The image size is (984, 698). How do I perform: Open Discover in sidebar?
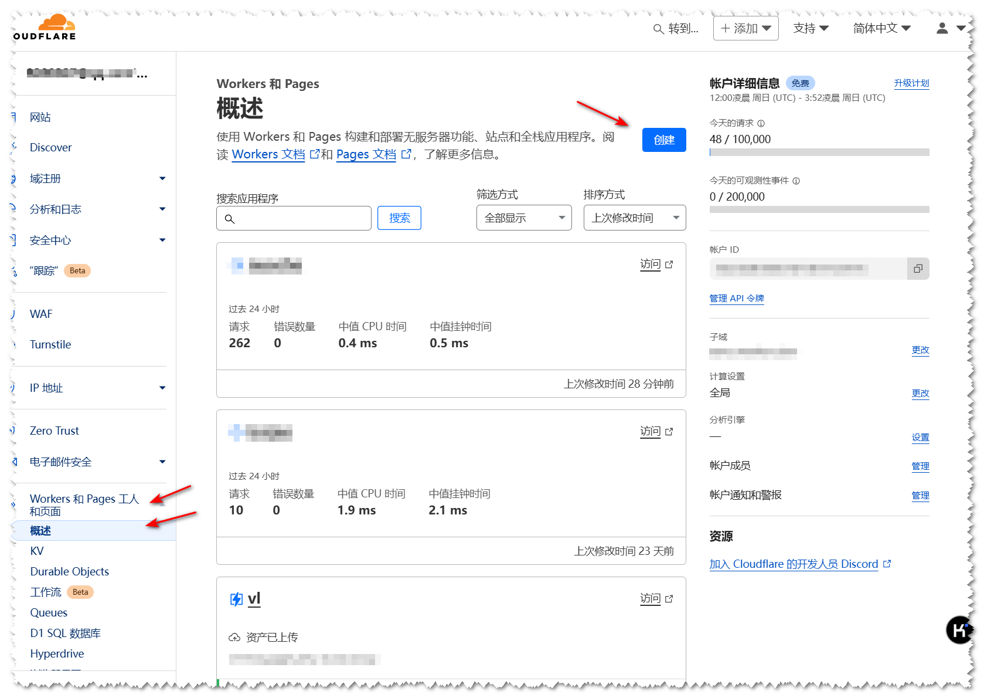point(51,147)
